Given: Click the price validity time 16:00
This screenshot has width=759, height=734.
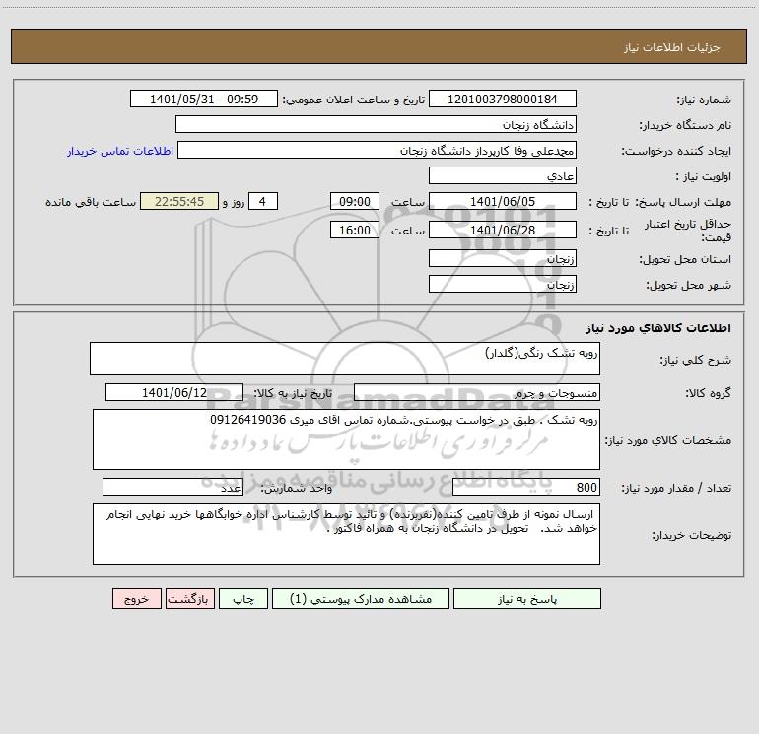Looking at the screenshot, I should tap(354, 230).
